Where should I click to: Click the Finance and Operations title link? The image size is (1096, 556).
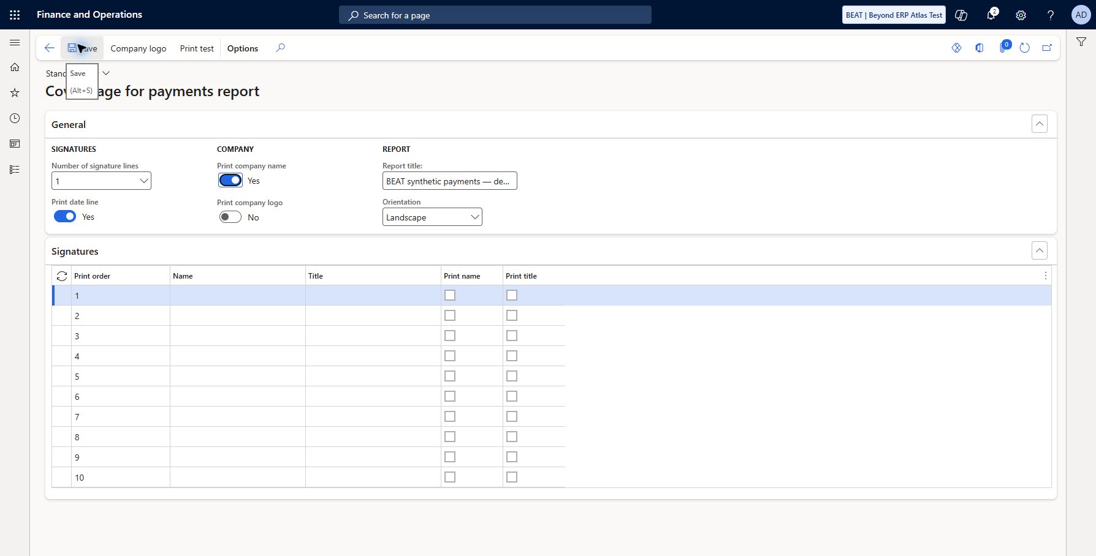pyautogui.click(x=89, y=15)
